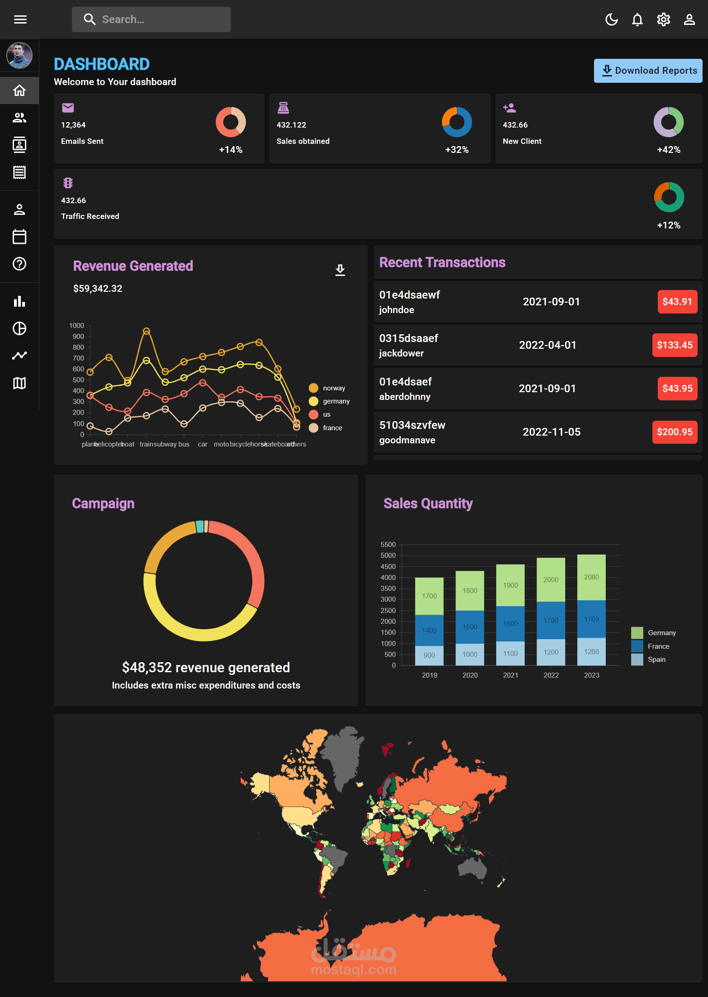708x997 pixels.
Task: Select transaction ID 51034szvfew
Action: (x=412, y=425)
